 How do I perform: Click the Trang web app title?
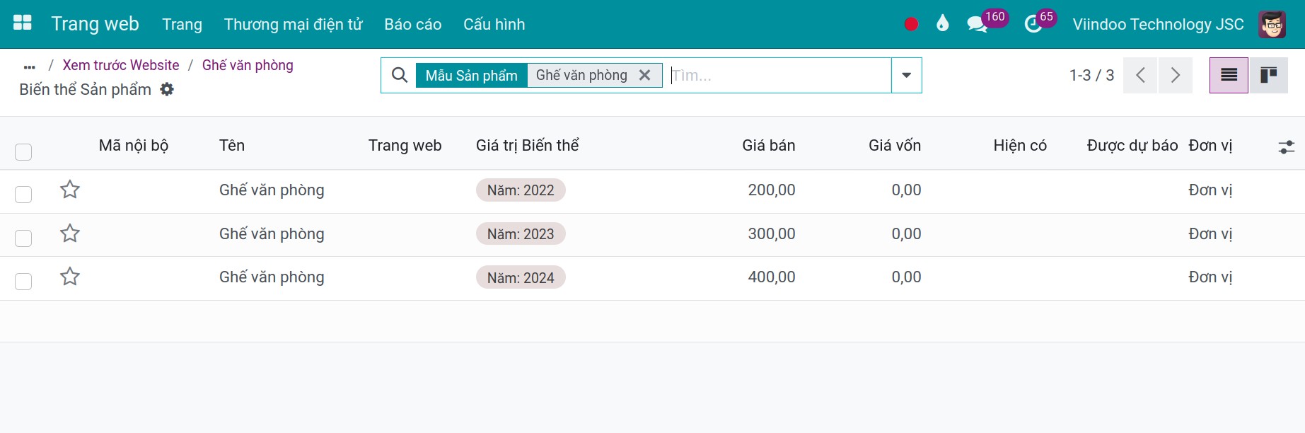95,23
